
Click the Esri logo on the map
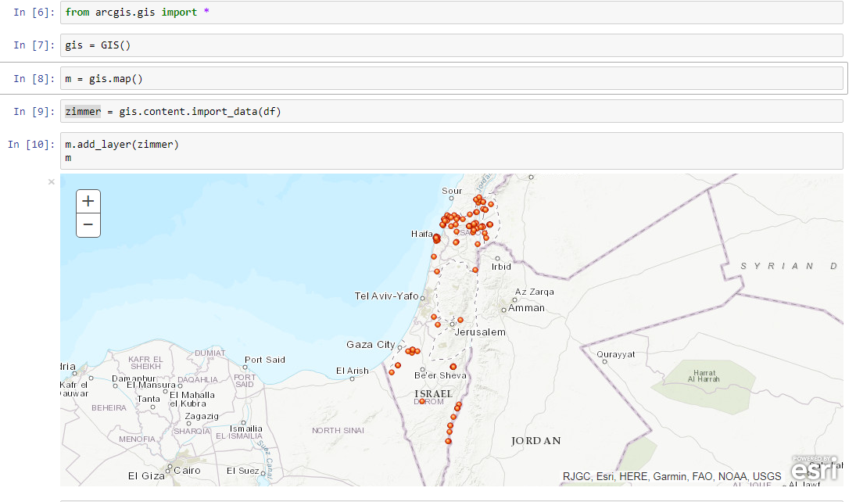(x=814, y=468)
